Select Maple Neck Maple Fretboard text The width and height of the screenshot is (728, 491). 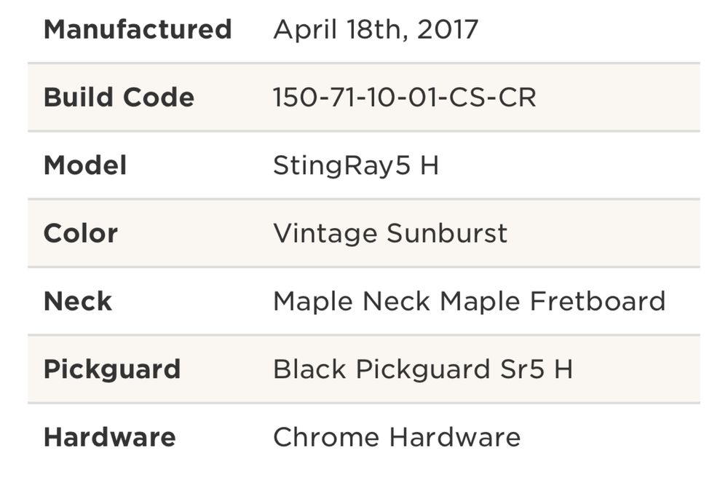click(x=470, y=301)
